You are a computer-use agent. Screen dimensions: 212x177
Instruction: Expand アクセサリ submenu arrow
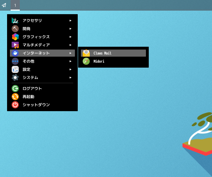click(70, 21)
